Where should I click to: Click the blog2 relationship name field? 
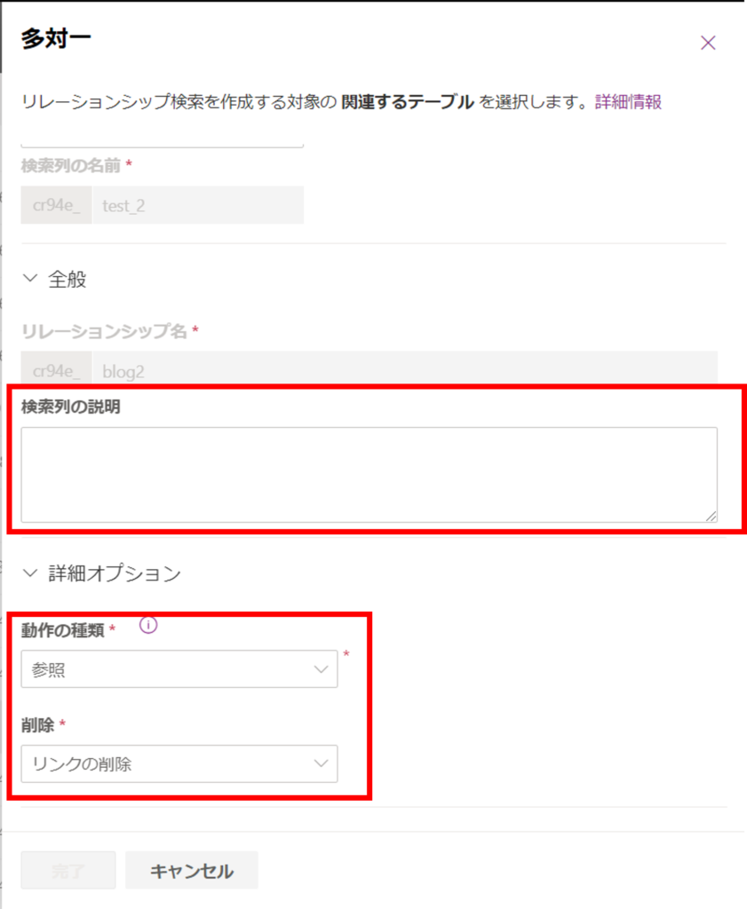coord(404,371)
